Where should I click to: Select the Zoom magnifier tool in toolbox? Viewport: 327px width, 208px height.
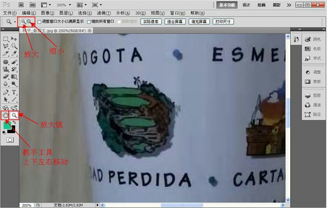pos(14,115)
